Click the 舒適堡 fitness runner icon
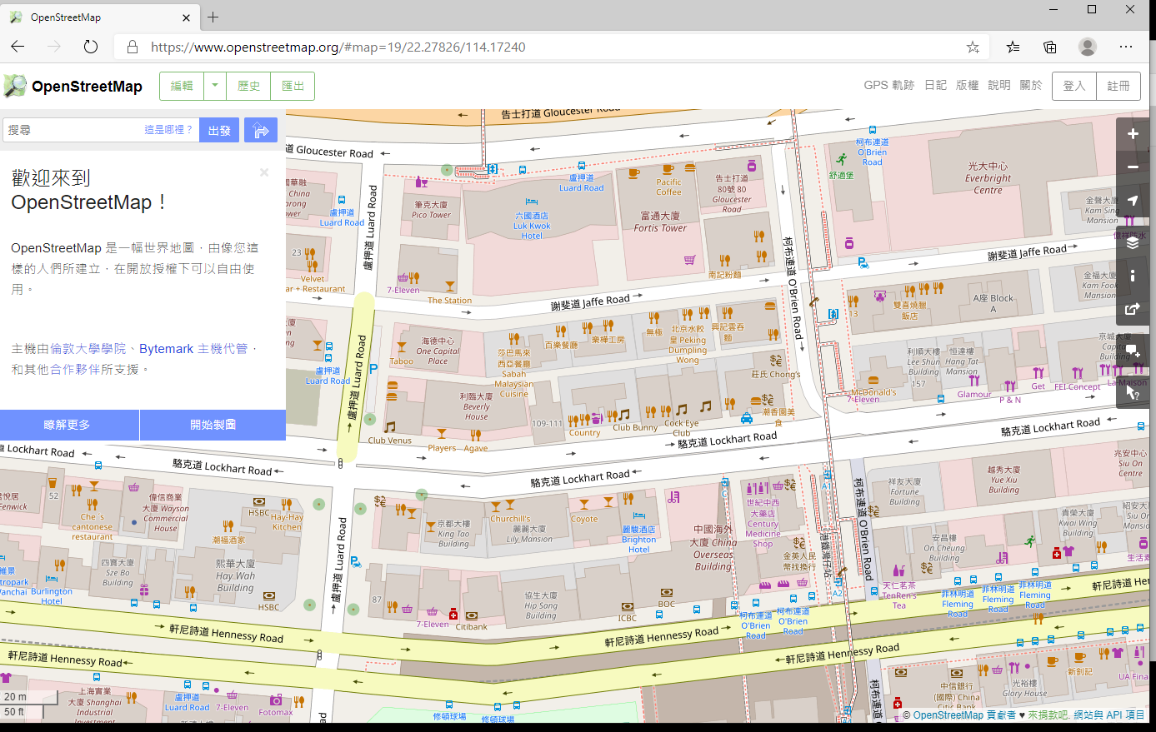Screen dimensions: 1156x732 841,159
